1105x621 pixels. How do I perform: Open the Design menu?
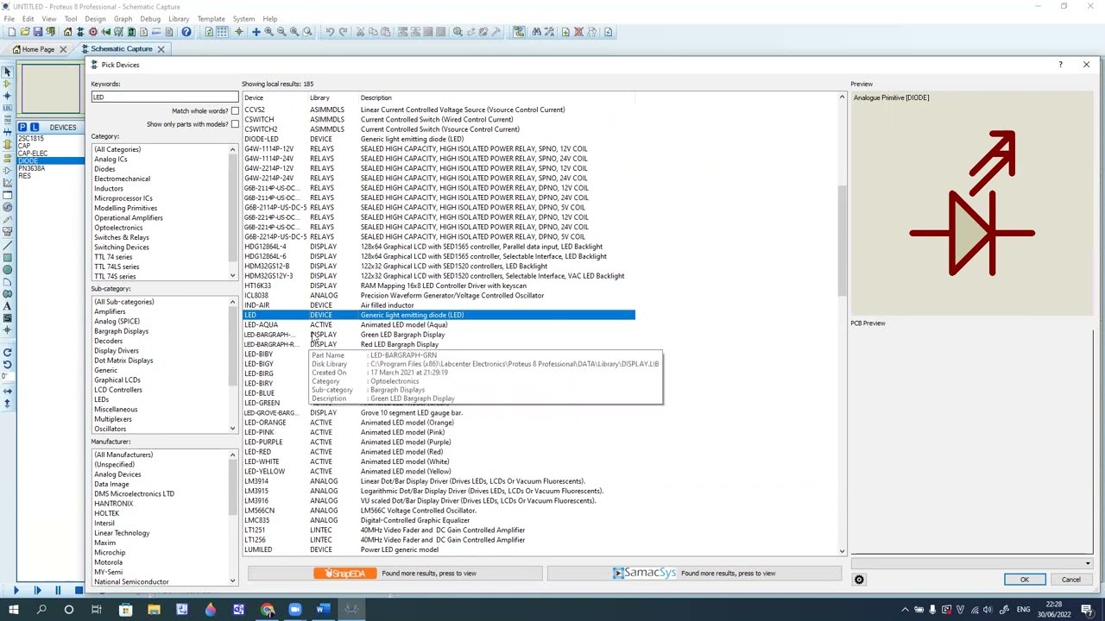(95, 18)
